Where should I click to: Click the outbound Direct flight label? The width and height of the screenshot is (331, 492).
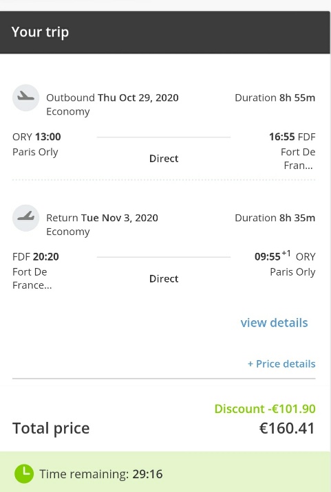pyautogui.click(x=164, y=159)
